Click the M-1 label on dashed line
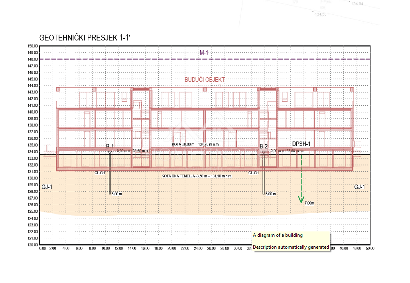This screenshot has height=283, width=410. pos(204,53)
